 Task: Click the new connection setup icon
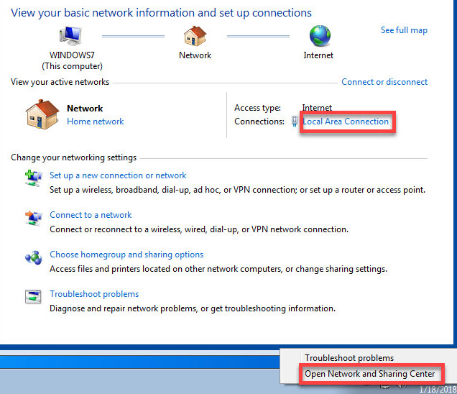[x=33, y=178]
